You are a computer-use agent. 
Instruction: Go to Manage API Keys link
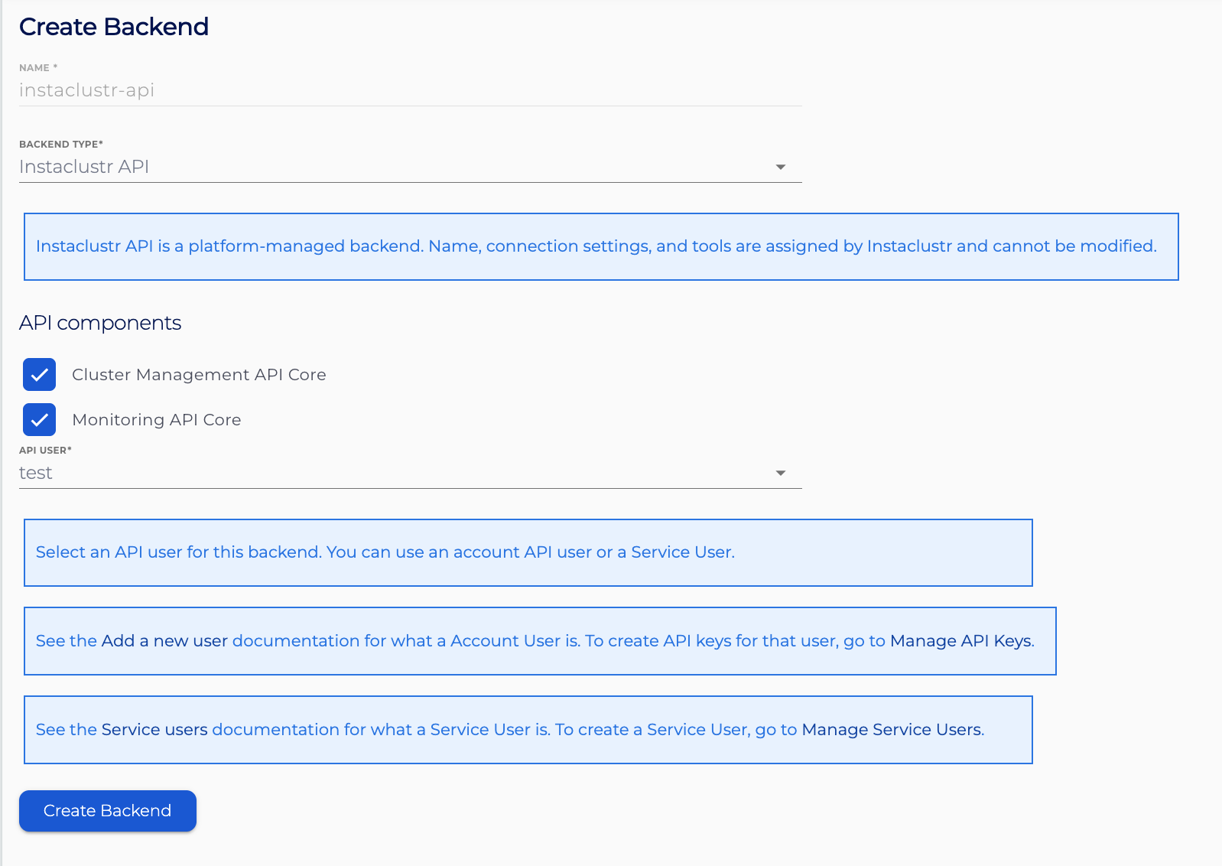[x=961, y=641]
